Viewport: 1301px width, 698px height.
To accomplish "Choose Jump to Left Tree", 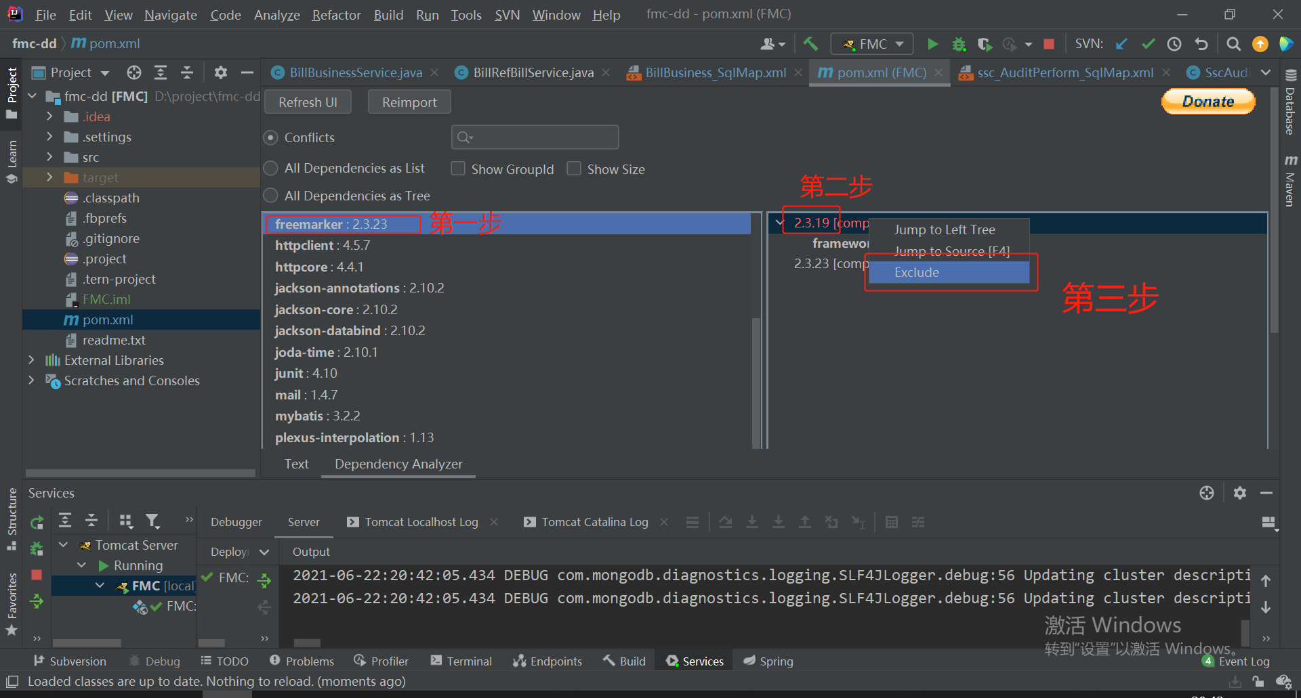I will point(949,230).
